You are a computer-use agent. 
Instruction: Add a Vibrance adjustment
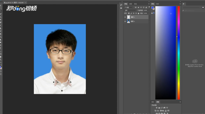pyautogui.click(x=167, y=108)
